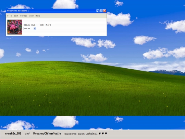Viewport: 185px width, 139px height.
Task: Click the Hellfire album cover thumbnail
Action: (15, 27)
